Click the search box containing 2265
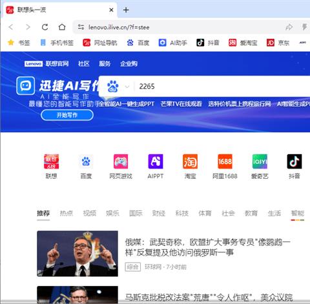310x304 pixels. pyautogui.click(x=222, y=86)
